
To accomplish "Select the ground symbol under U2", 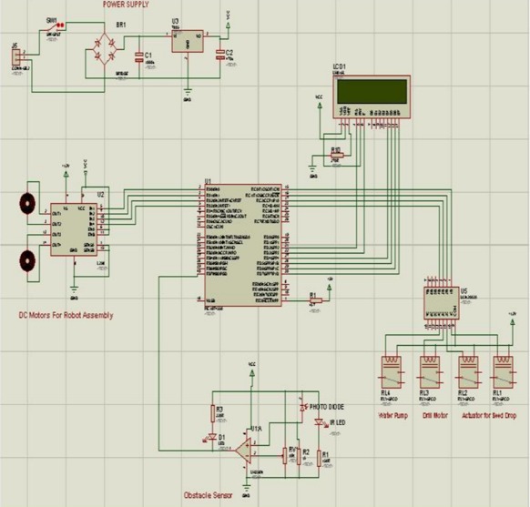I will pyautogui.click(x=74, y=289).
